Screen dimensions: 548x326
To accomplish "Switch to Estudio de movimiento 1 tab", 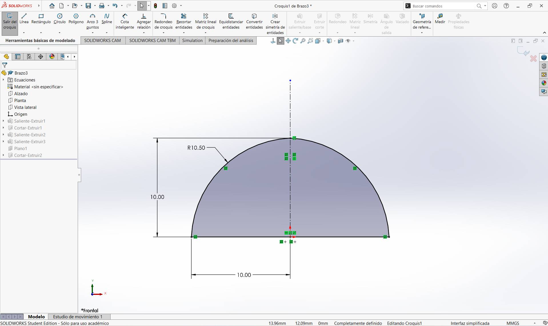I will 78,317.
